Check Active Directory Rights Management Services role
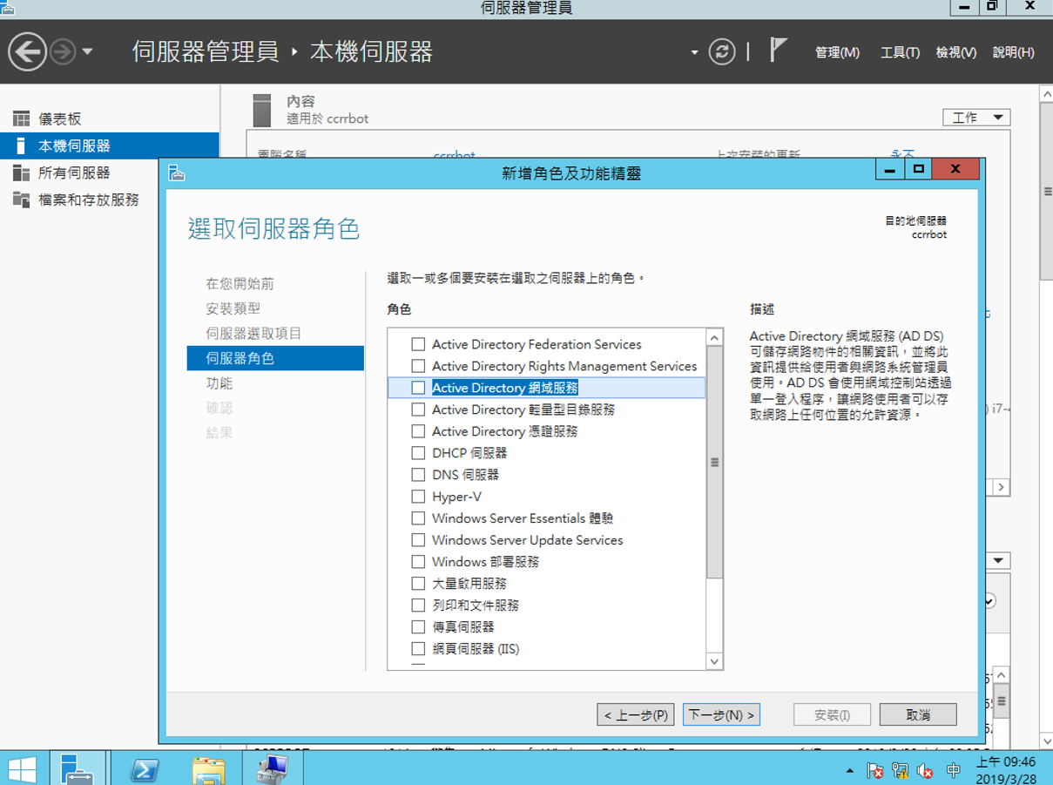This screenshot has height=785, width=1053. 418,366
